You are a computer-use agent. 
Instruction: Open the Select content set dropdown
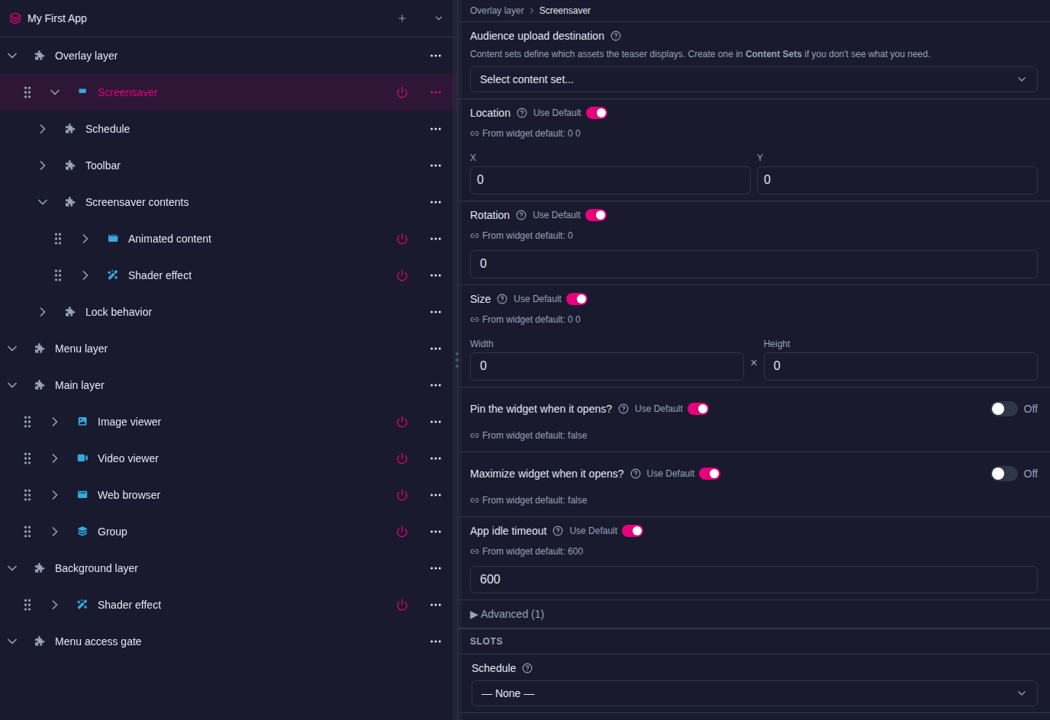click(754, 79)
